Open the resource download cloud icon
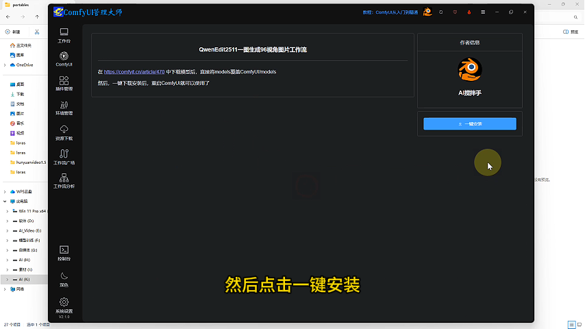Image resolution: width=585 pixels, height=329 pixels. (x=64, y=132)
